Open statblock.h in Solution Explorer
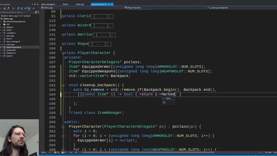The image size is (277, 156). pos(11,53)
